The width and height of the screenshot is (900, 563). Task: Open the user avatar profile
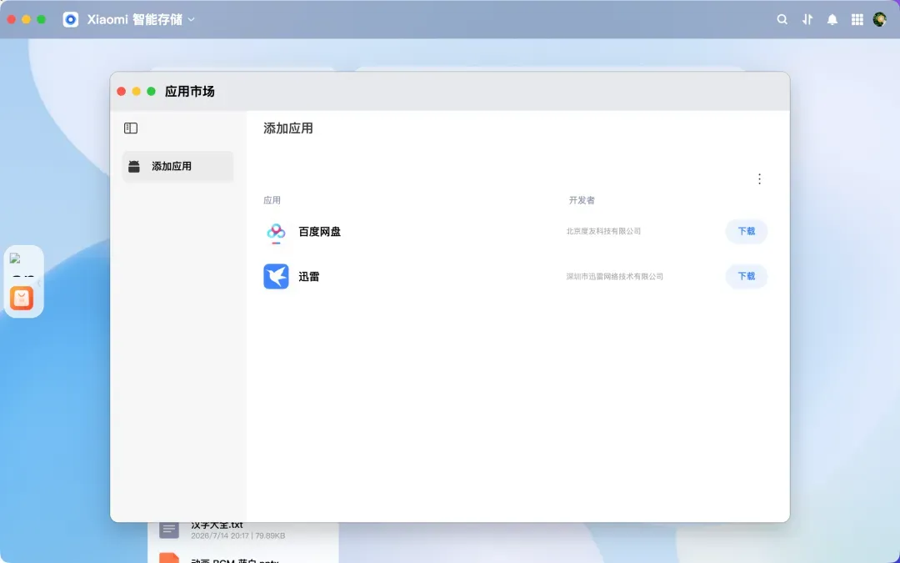(879, 19)
